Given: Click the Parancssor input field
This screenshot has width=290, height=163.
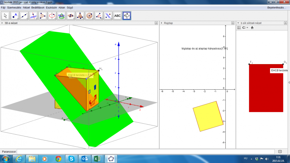Looking at the screenshot, I should pyautogui.click(x=145, y=151).
